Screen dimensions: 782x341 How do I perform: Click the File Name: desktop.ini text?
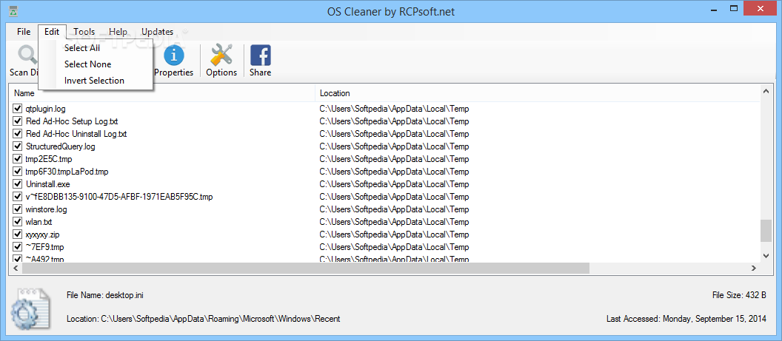105,295
